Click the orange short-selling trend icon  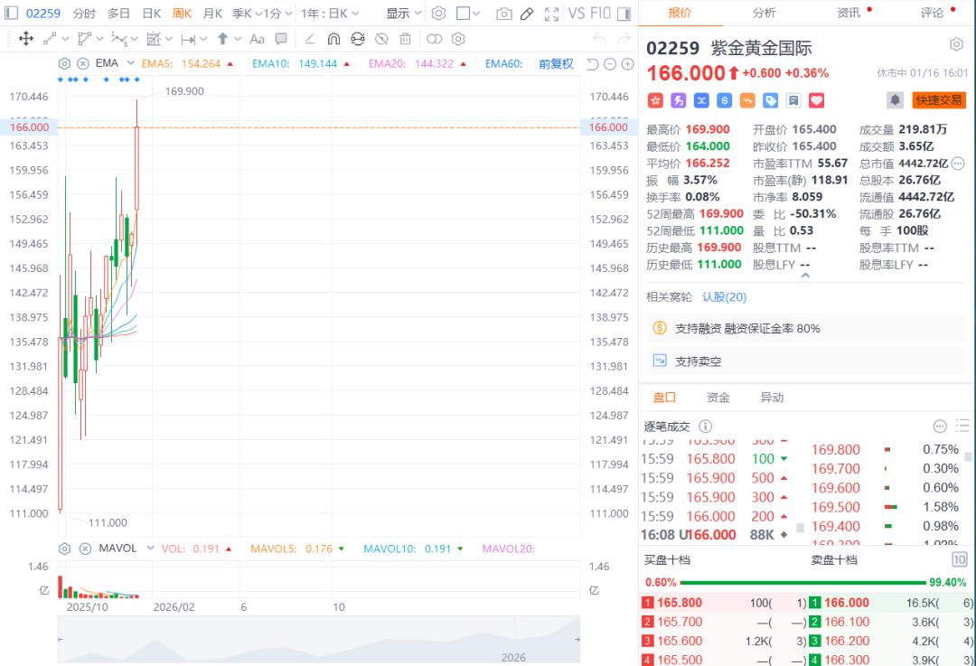coord(747,100)
